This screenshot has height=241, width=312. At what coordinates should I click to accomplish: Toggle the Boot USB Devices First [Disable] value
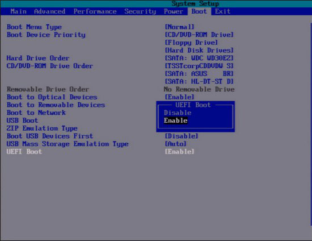tap(182, 136)
